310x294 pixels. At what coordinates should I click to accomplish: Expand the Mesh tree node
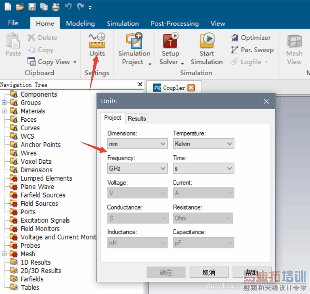(4, 254)
